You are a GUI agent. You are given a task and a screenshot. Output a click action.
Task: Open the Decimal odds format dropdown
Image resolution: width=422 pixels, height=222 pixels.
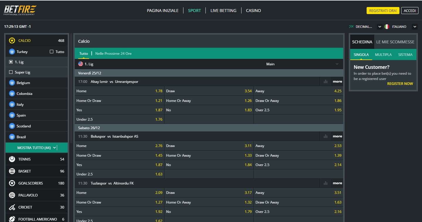[380, 27]
